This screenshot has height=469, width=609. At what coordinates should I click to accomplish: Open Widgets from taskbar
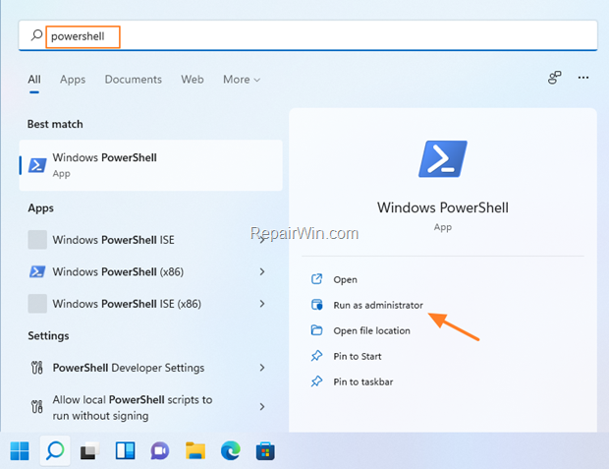125,451
